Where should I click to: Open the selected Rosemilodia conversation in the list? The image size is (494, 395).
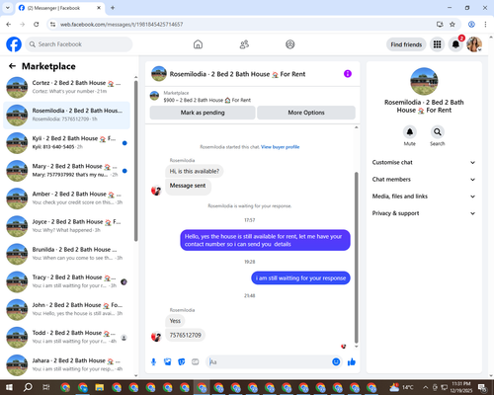click(x=67, y=116)
